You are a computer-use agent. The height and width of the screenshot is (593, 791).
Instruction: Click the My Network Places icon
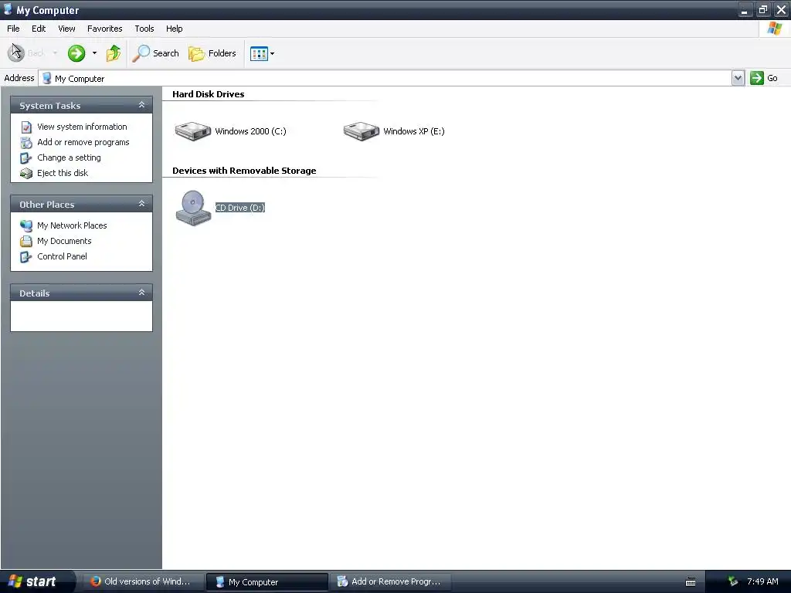pyautogui.click(x=26, y=225)
